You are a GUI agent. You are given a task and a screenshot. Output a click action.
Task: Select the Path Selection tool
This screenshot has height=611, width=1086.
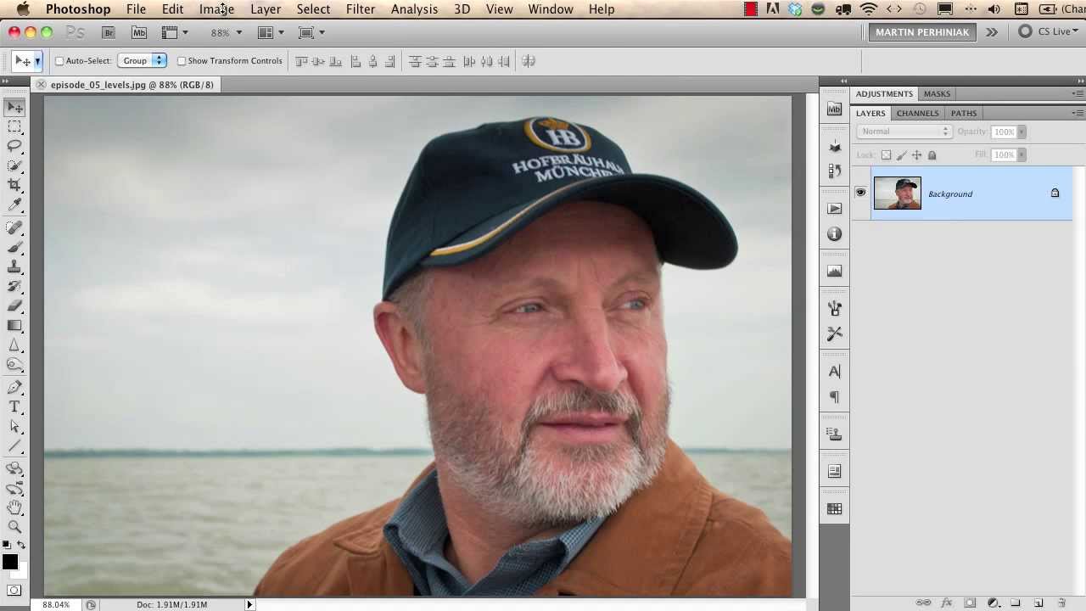(14, 426)
